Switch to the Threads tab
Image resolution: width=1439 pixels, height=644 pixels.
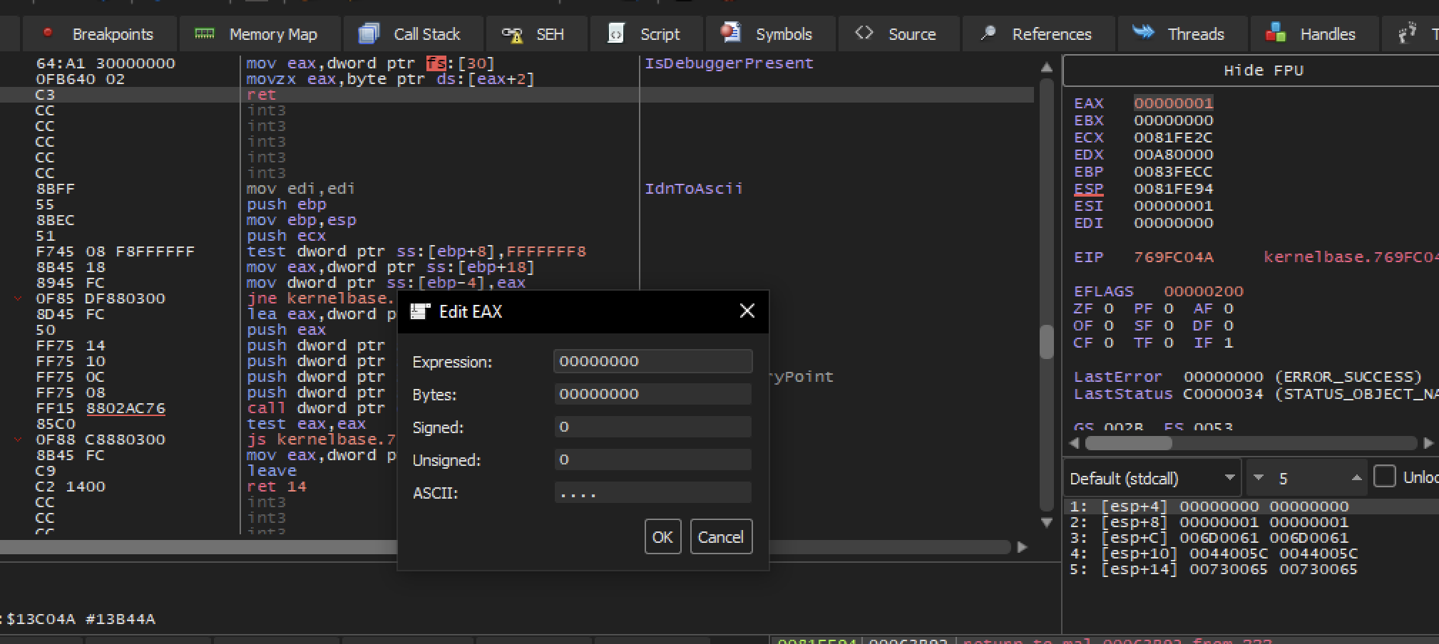point(1182,33)
